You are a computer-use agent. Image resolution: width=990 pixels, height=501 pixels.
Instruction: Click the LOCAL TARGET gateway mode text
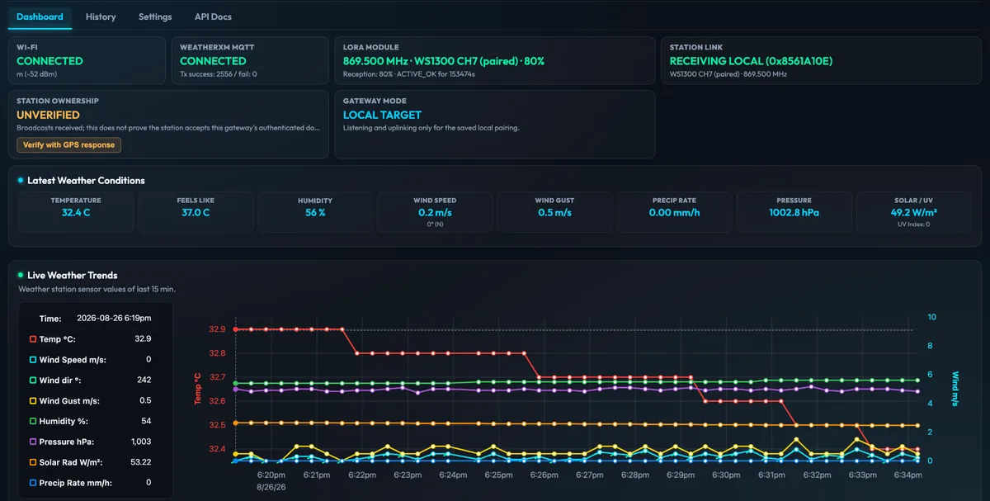382,115
